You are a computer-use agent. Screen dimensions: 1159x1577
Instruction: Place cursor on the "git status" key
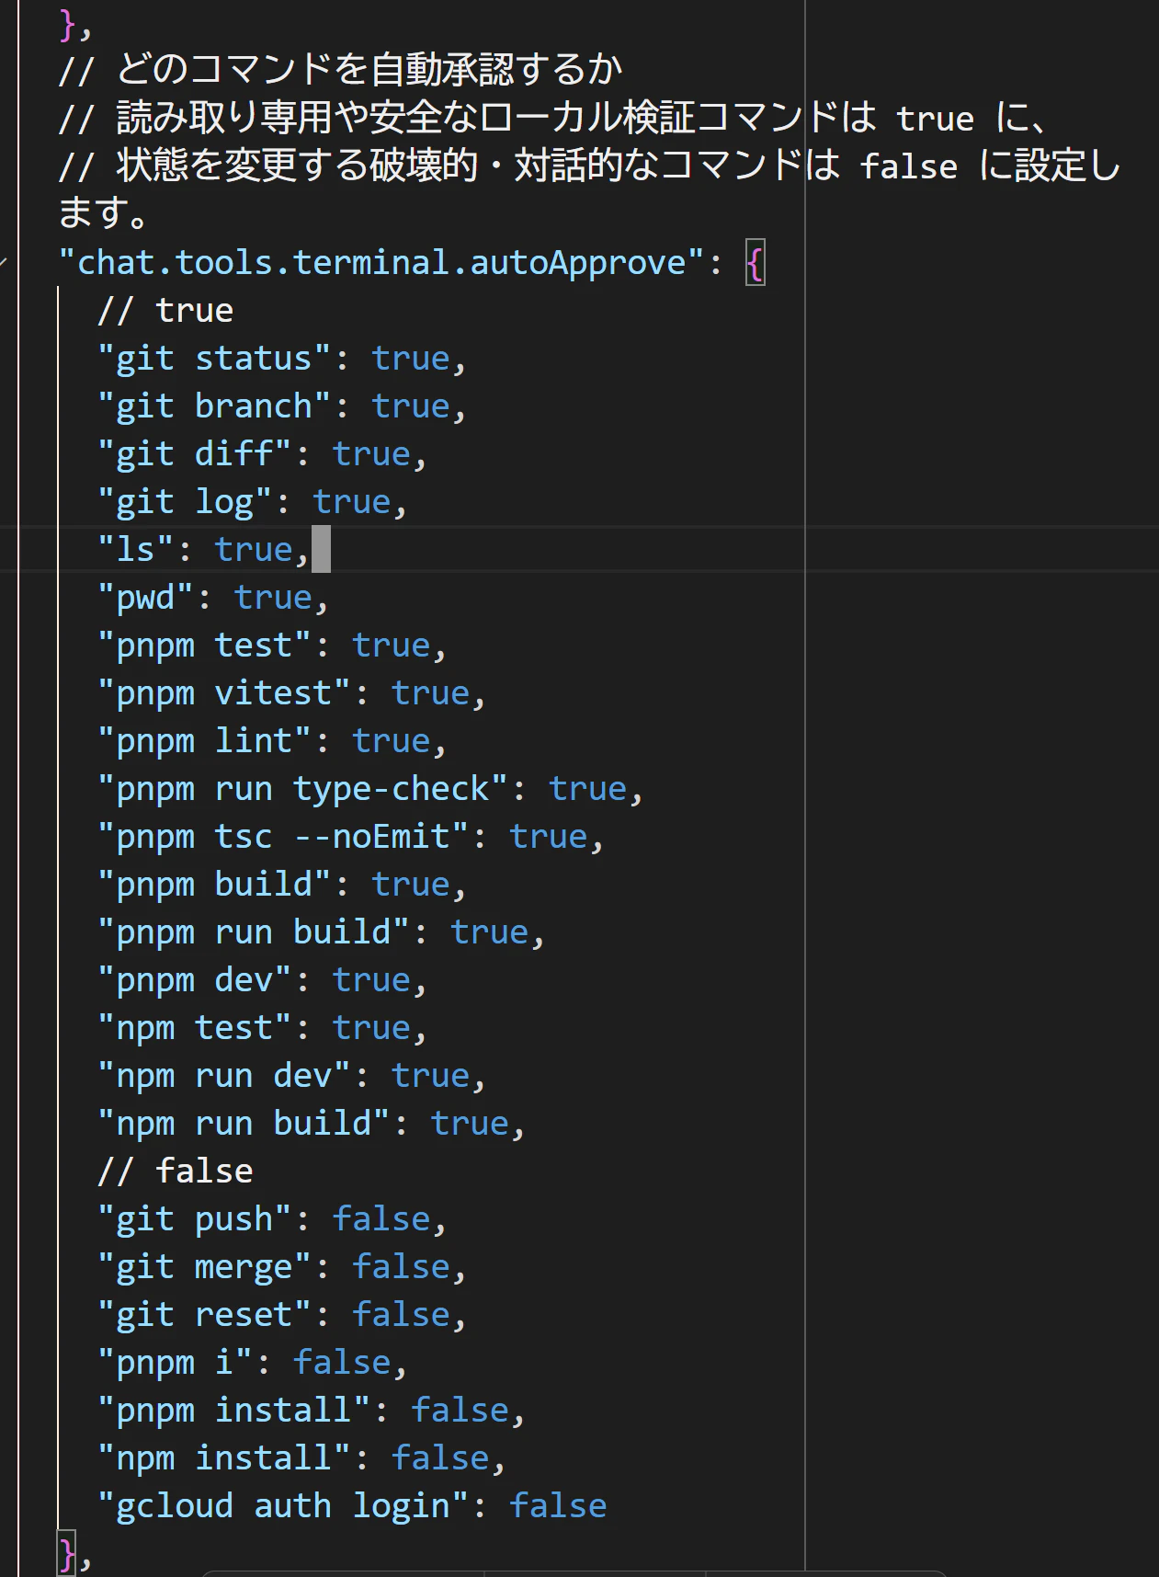tap(214, 360)
